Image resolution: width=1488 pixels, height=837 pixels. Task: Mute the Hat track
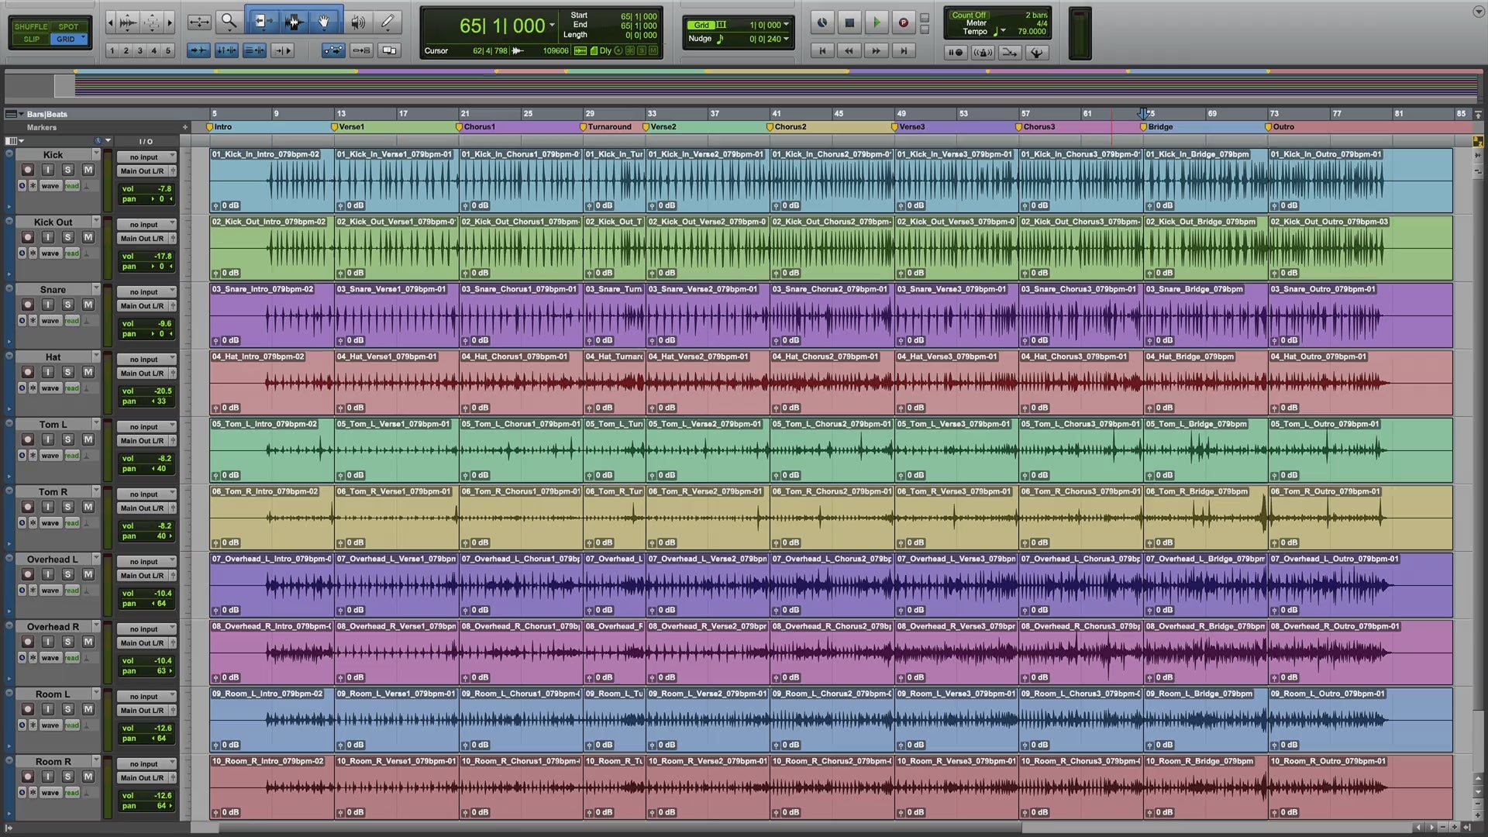[x=88, y=372]
